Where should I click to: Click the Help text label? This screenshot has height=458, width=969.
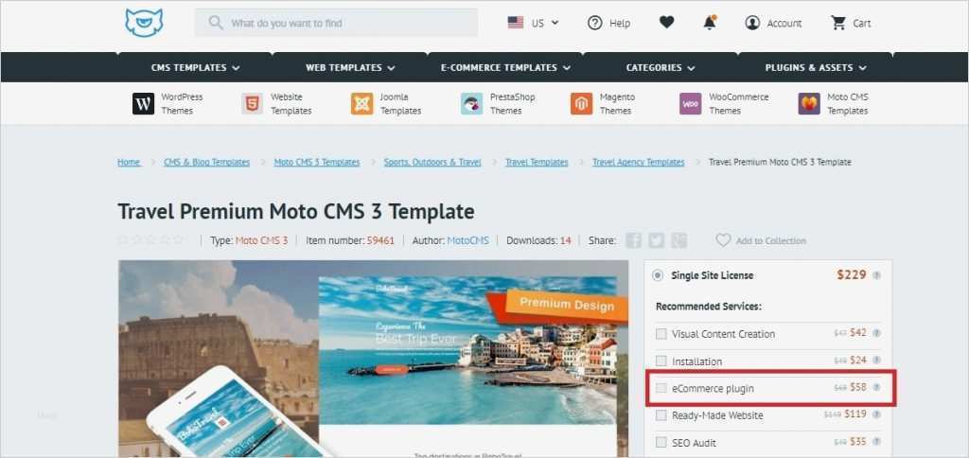click(x=620, y=24)
